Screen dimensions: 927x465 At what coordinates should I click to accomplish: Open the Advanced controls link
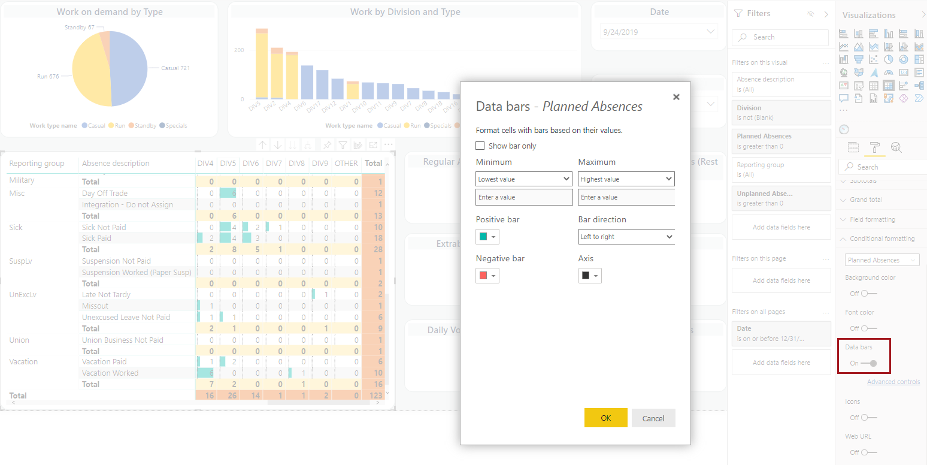(893, 381)
